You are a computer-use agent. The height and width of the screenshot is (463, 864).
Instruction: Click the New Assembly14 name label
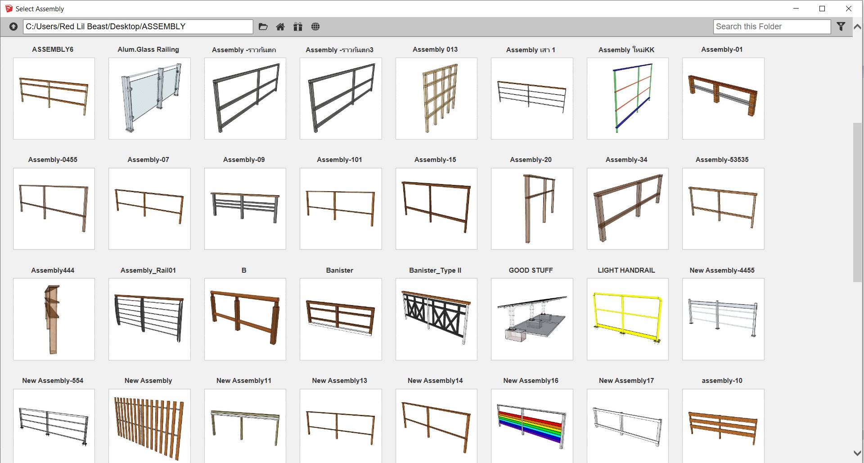pyautogui.click(x=435, y=381)
